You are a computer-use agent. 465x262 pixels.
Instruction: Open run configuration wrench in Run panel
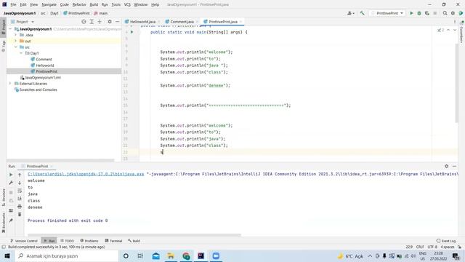click(11, 183)
